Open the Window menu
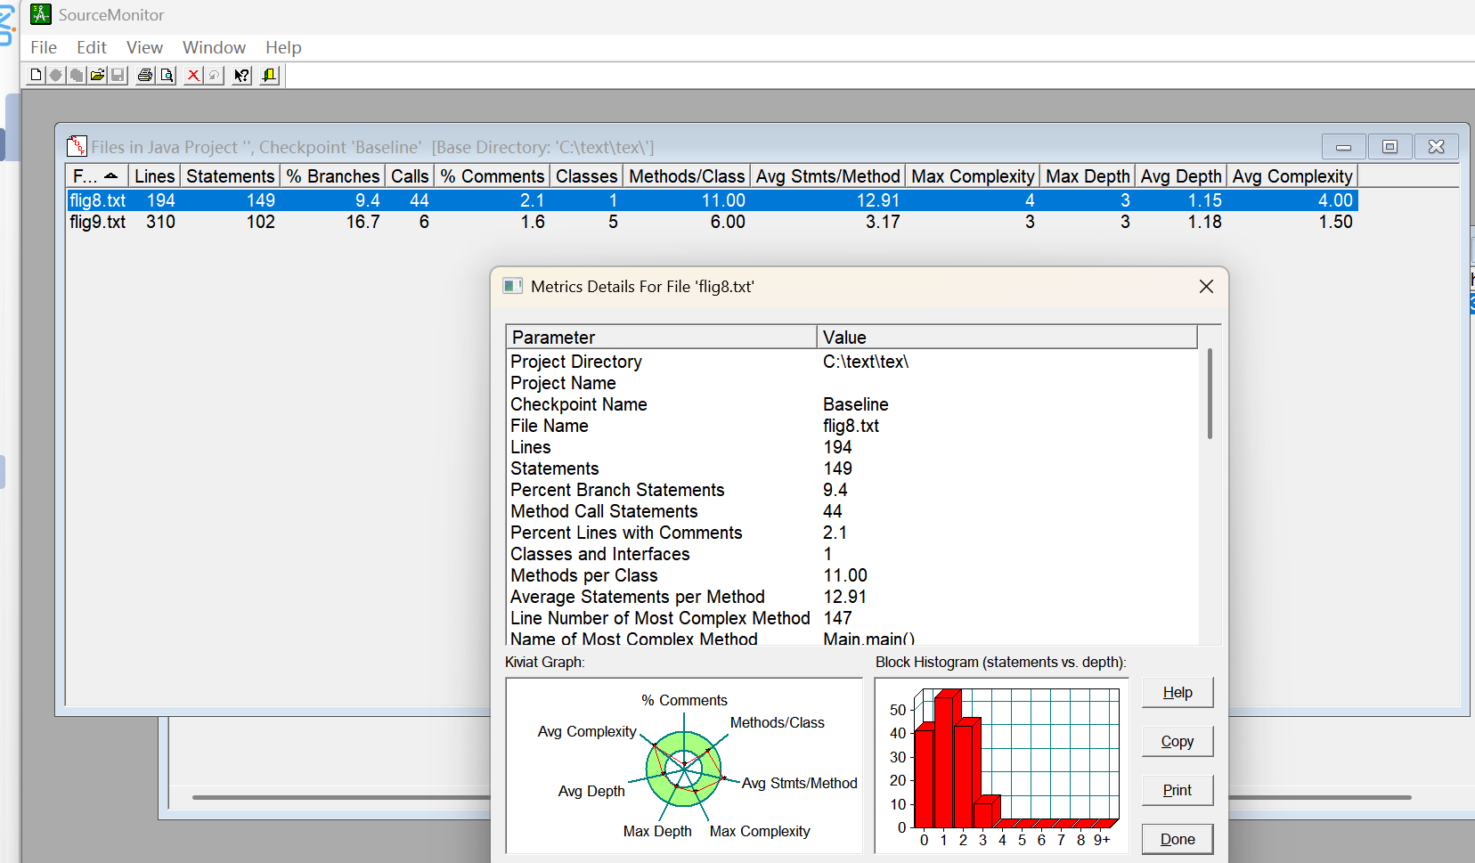 coord(214,47)
